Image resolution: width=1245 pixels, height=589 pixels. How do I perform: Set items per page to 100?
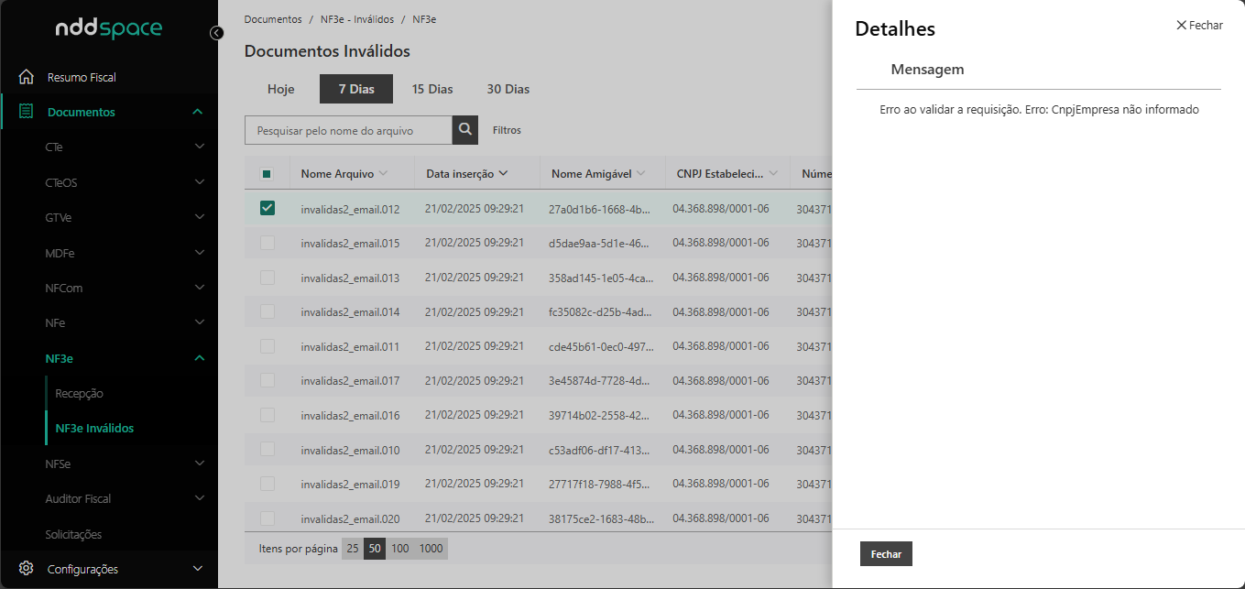[400, 549]
